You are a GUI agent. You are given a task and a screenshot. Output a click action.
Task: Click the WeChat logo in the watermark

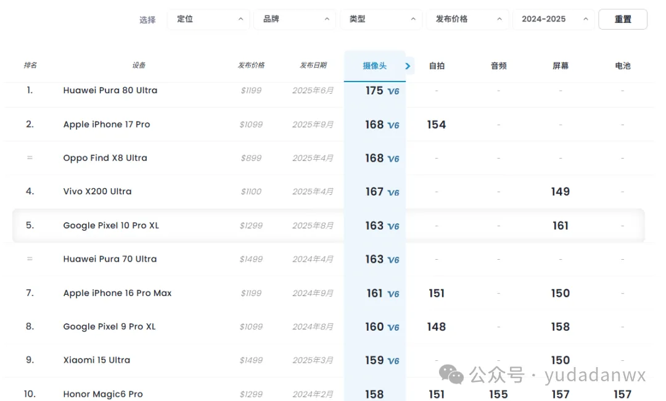(451, 374)
